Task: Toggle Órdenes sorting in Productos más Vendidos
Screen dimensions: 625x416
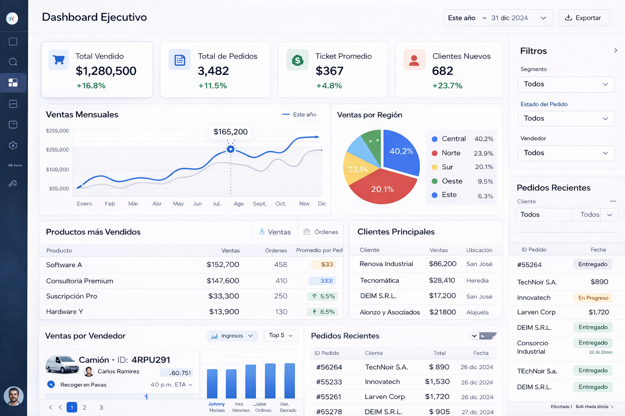Action: tap(321, 232)
